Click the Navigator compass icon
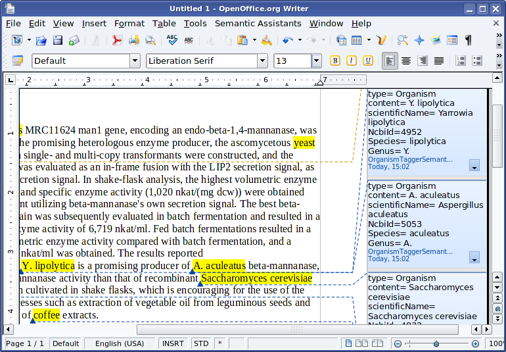 tap(419, 40)
